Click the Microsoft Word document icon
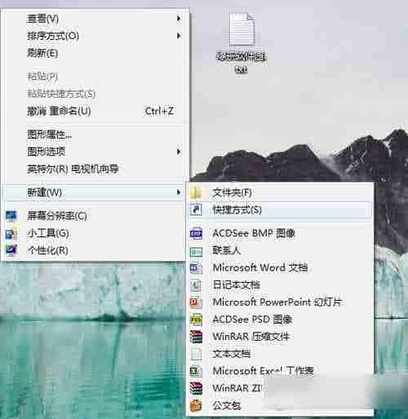 (x=196, y=268)
